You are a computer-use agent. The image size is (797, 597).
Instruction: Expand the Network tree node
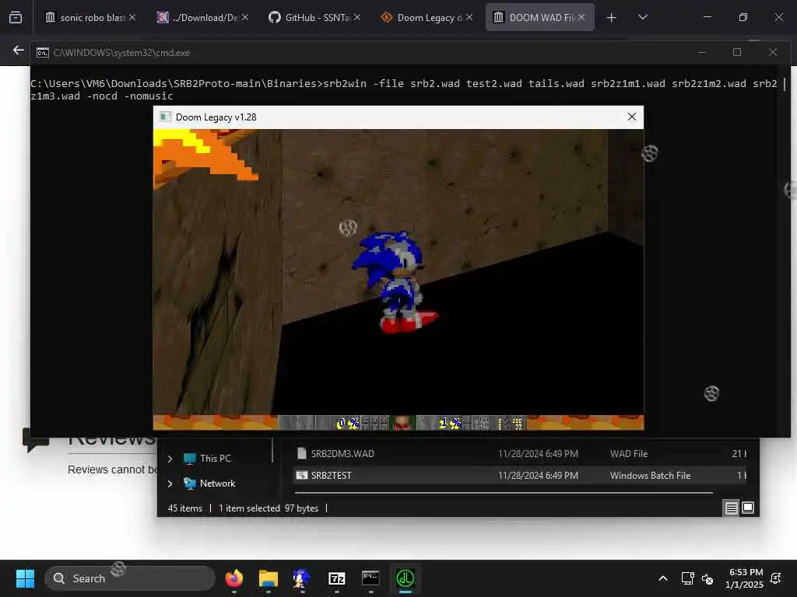pyautogui.click(x=170, y=484)
